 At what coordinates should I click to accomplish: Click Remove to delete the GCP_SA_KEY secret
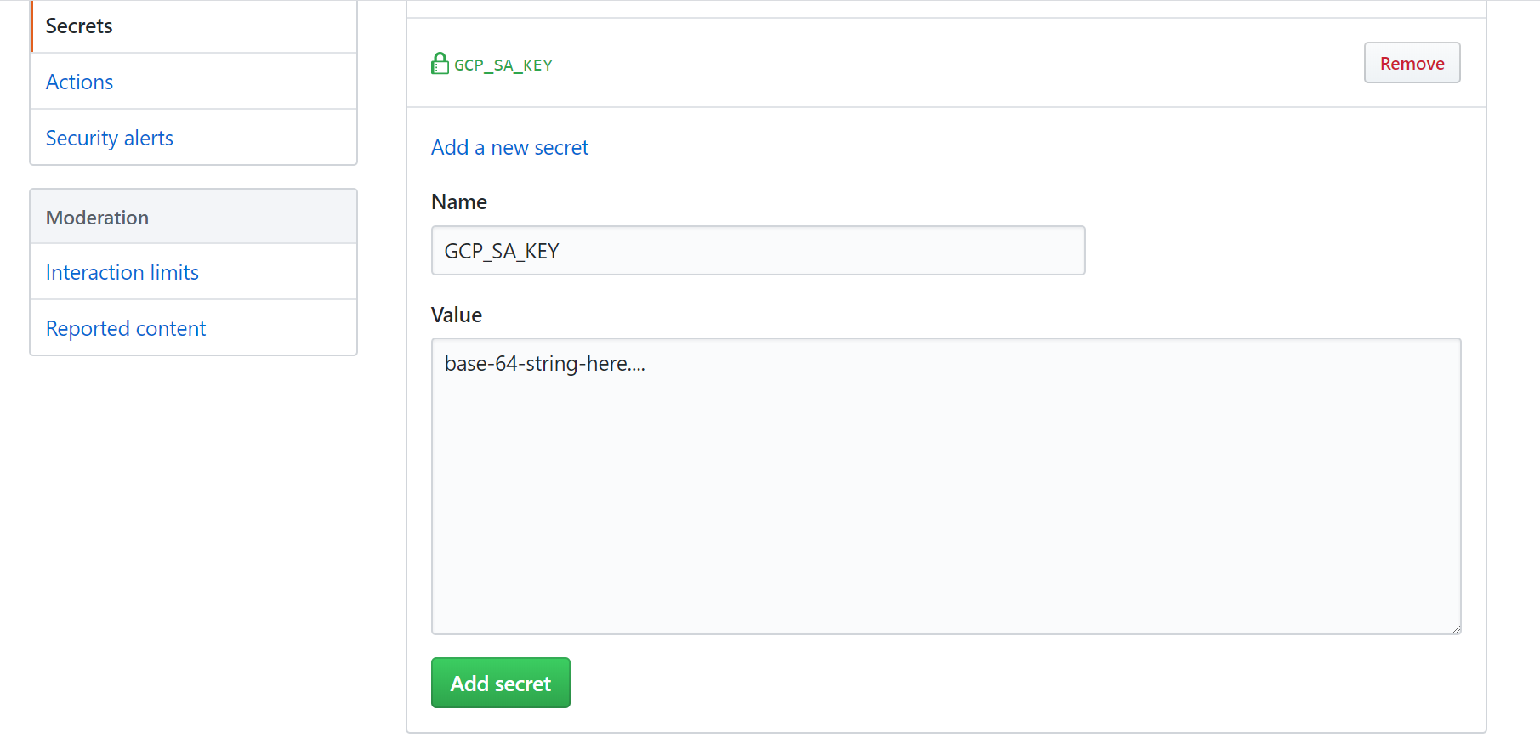(x=1412, y=62)
